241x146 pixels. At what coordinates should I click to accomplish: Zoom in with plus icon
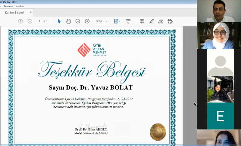tap(87, 21)
